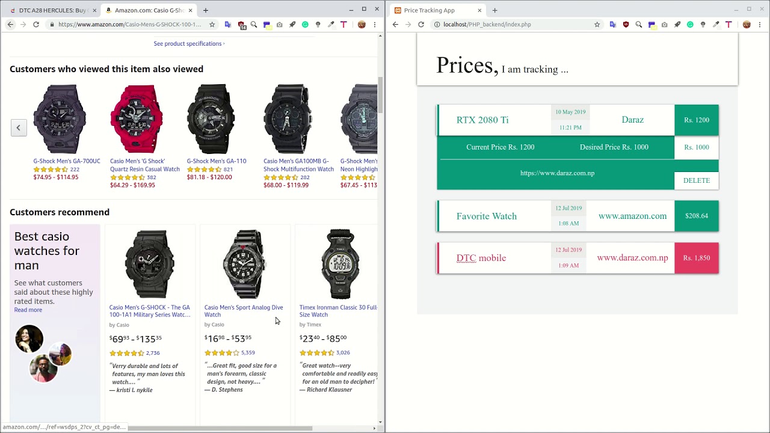View site info icon for localhost
Image resolution: width=770 pixels, height=433 pixels.
tap(437, 25)
